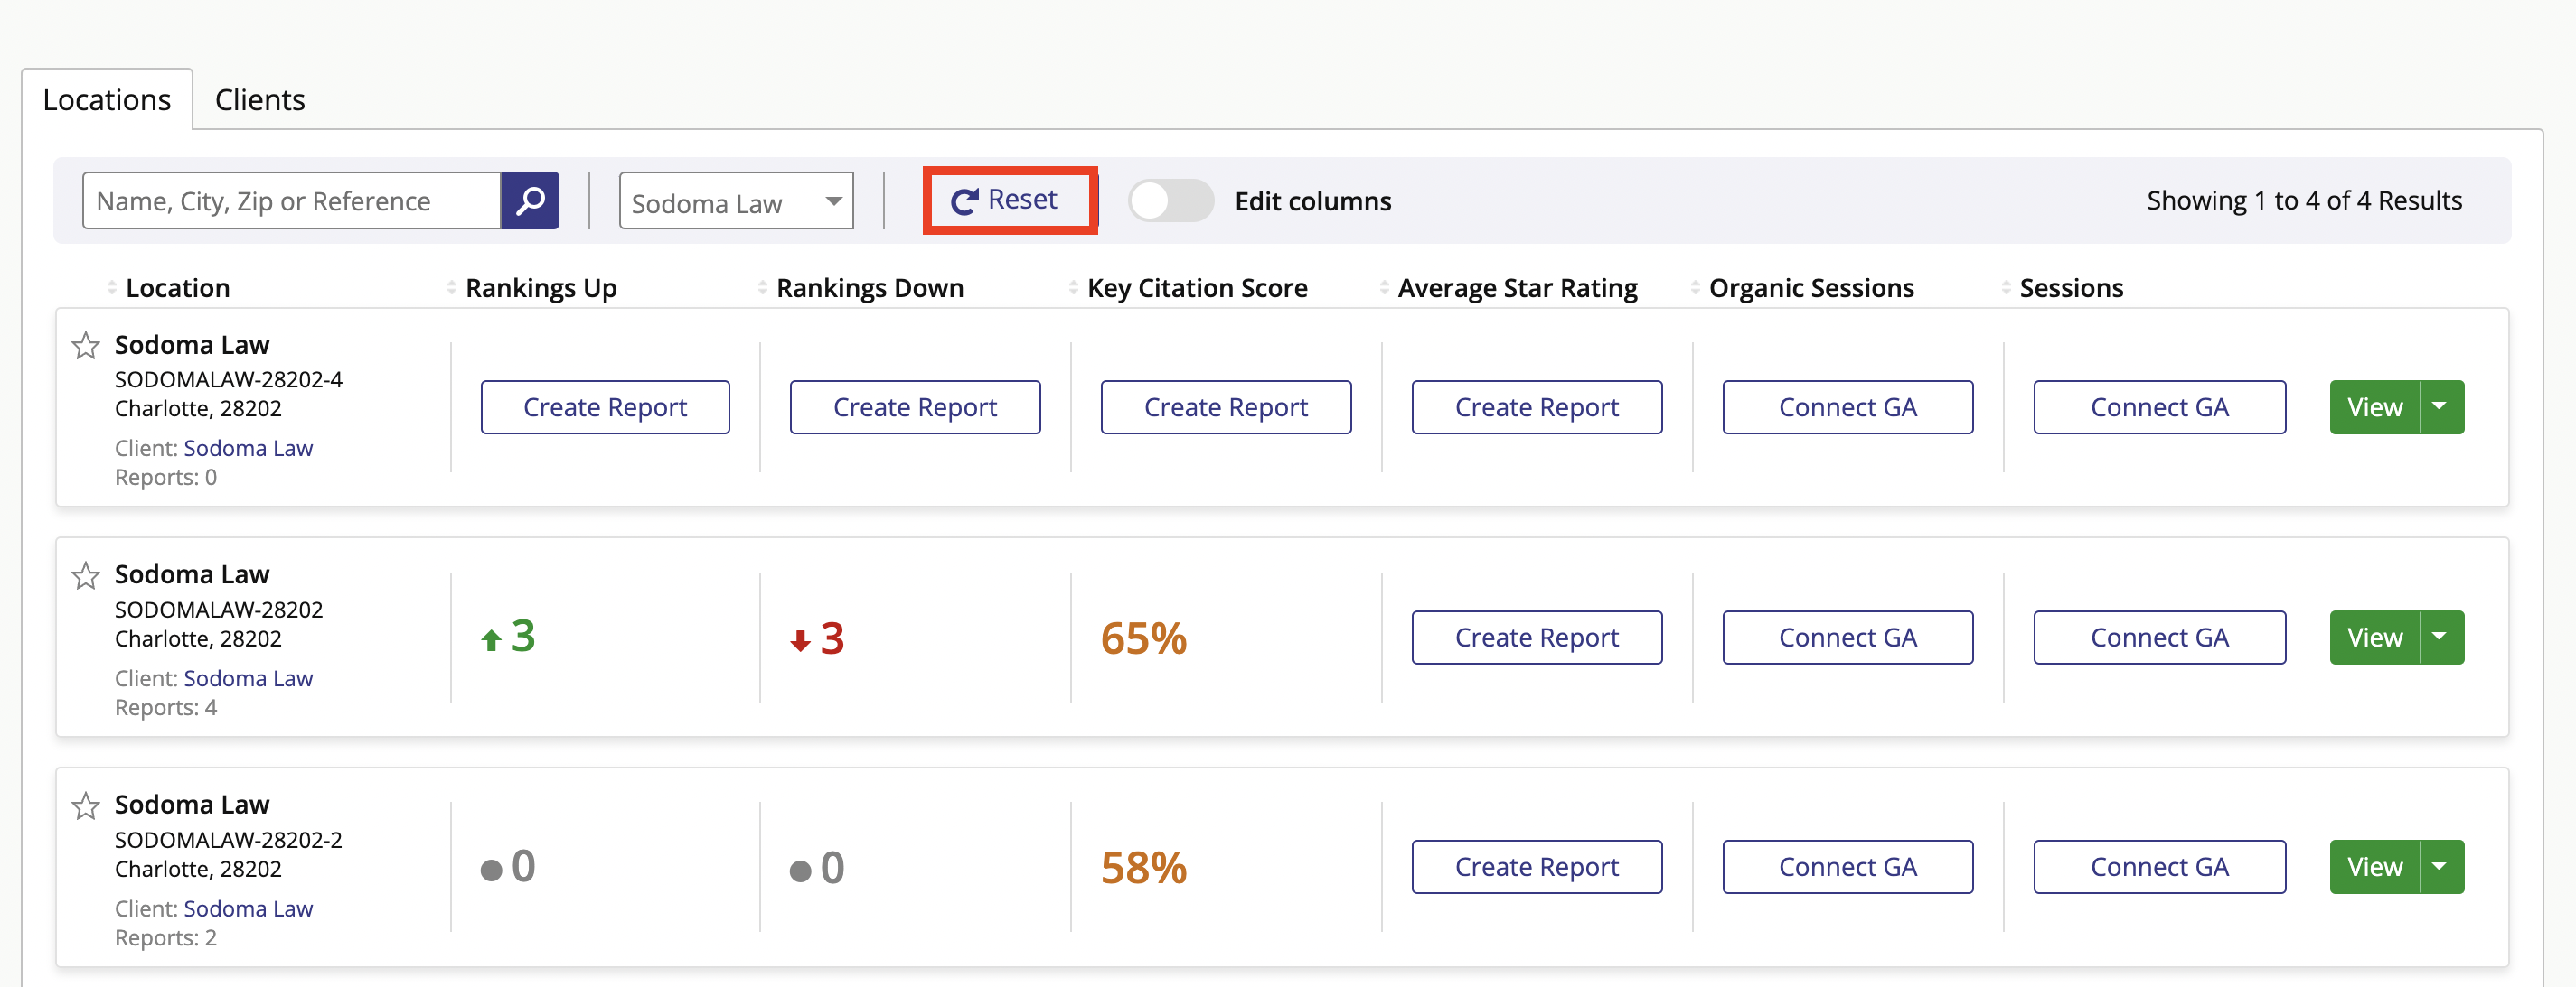Create Star Rating report in 58% row
The height and width of the screenshot is (987, 2576).
(1537, 867)
